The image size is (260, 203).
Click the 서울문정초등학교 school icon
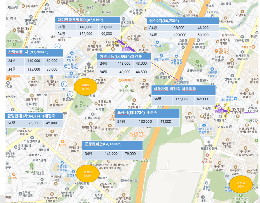(62, 163)
